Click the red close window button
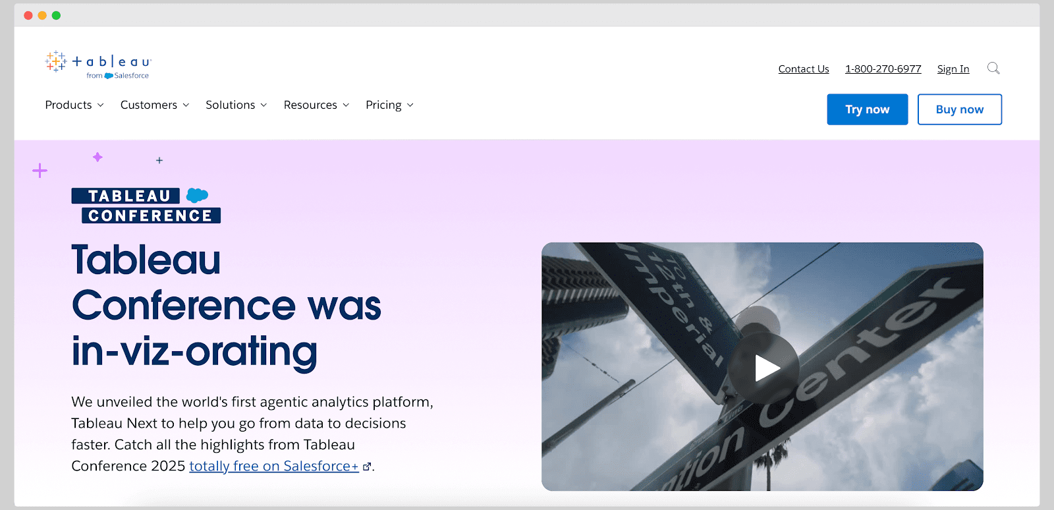1054x510 pixels. [x=28, y=15]
